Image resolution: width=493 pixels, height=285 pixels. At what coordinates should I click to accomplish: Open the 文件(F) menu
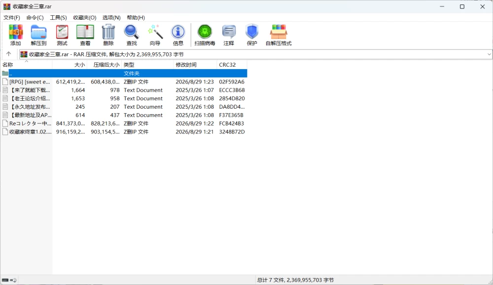(x=12, y=18)
